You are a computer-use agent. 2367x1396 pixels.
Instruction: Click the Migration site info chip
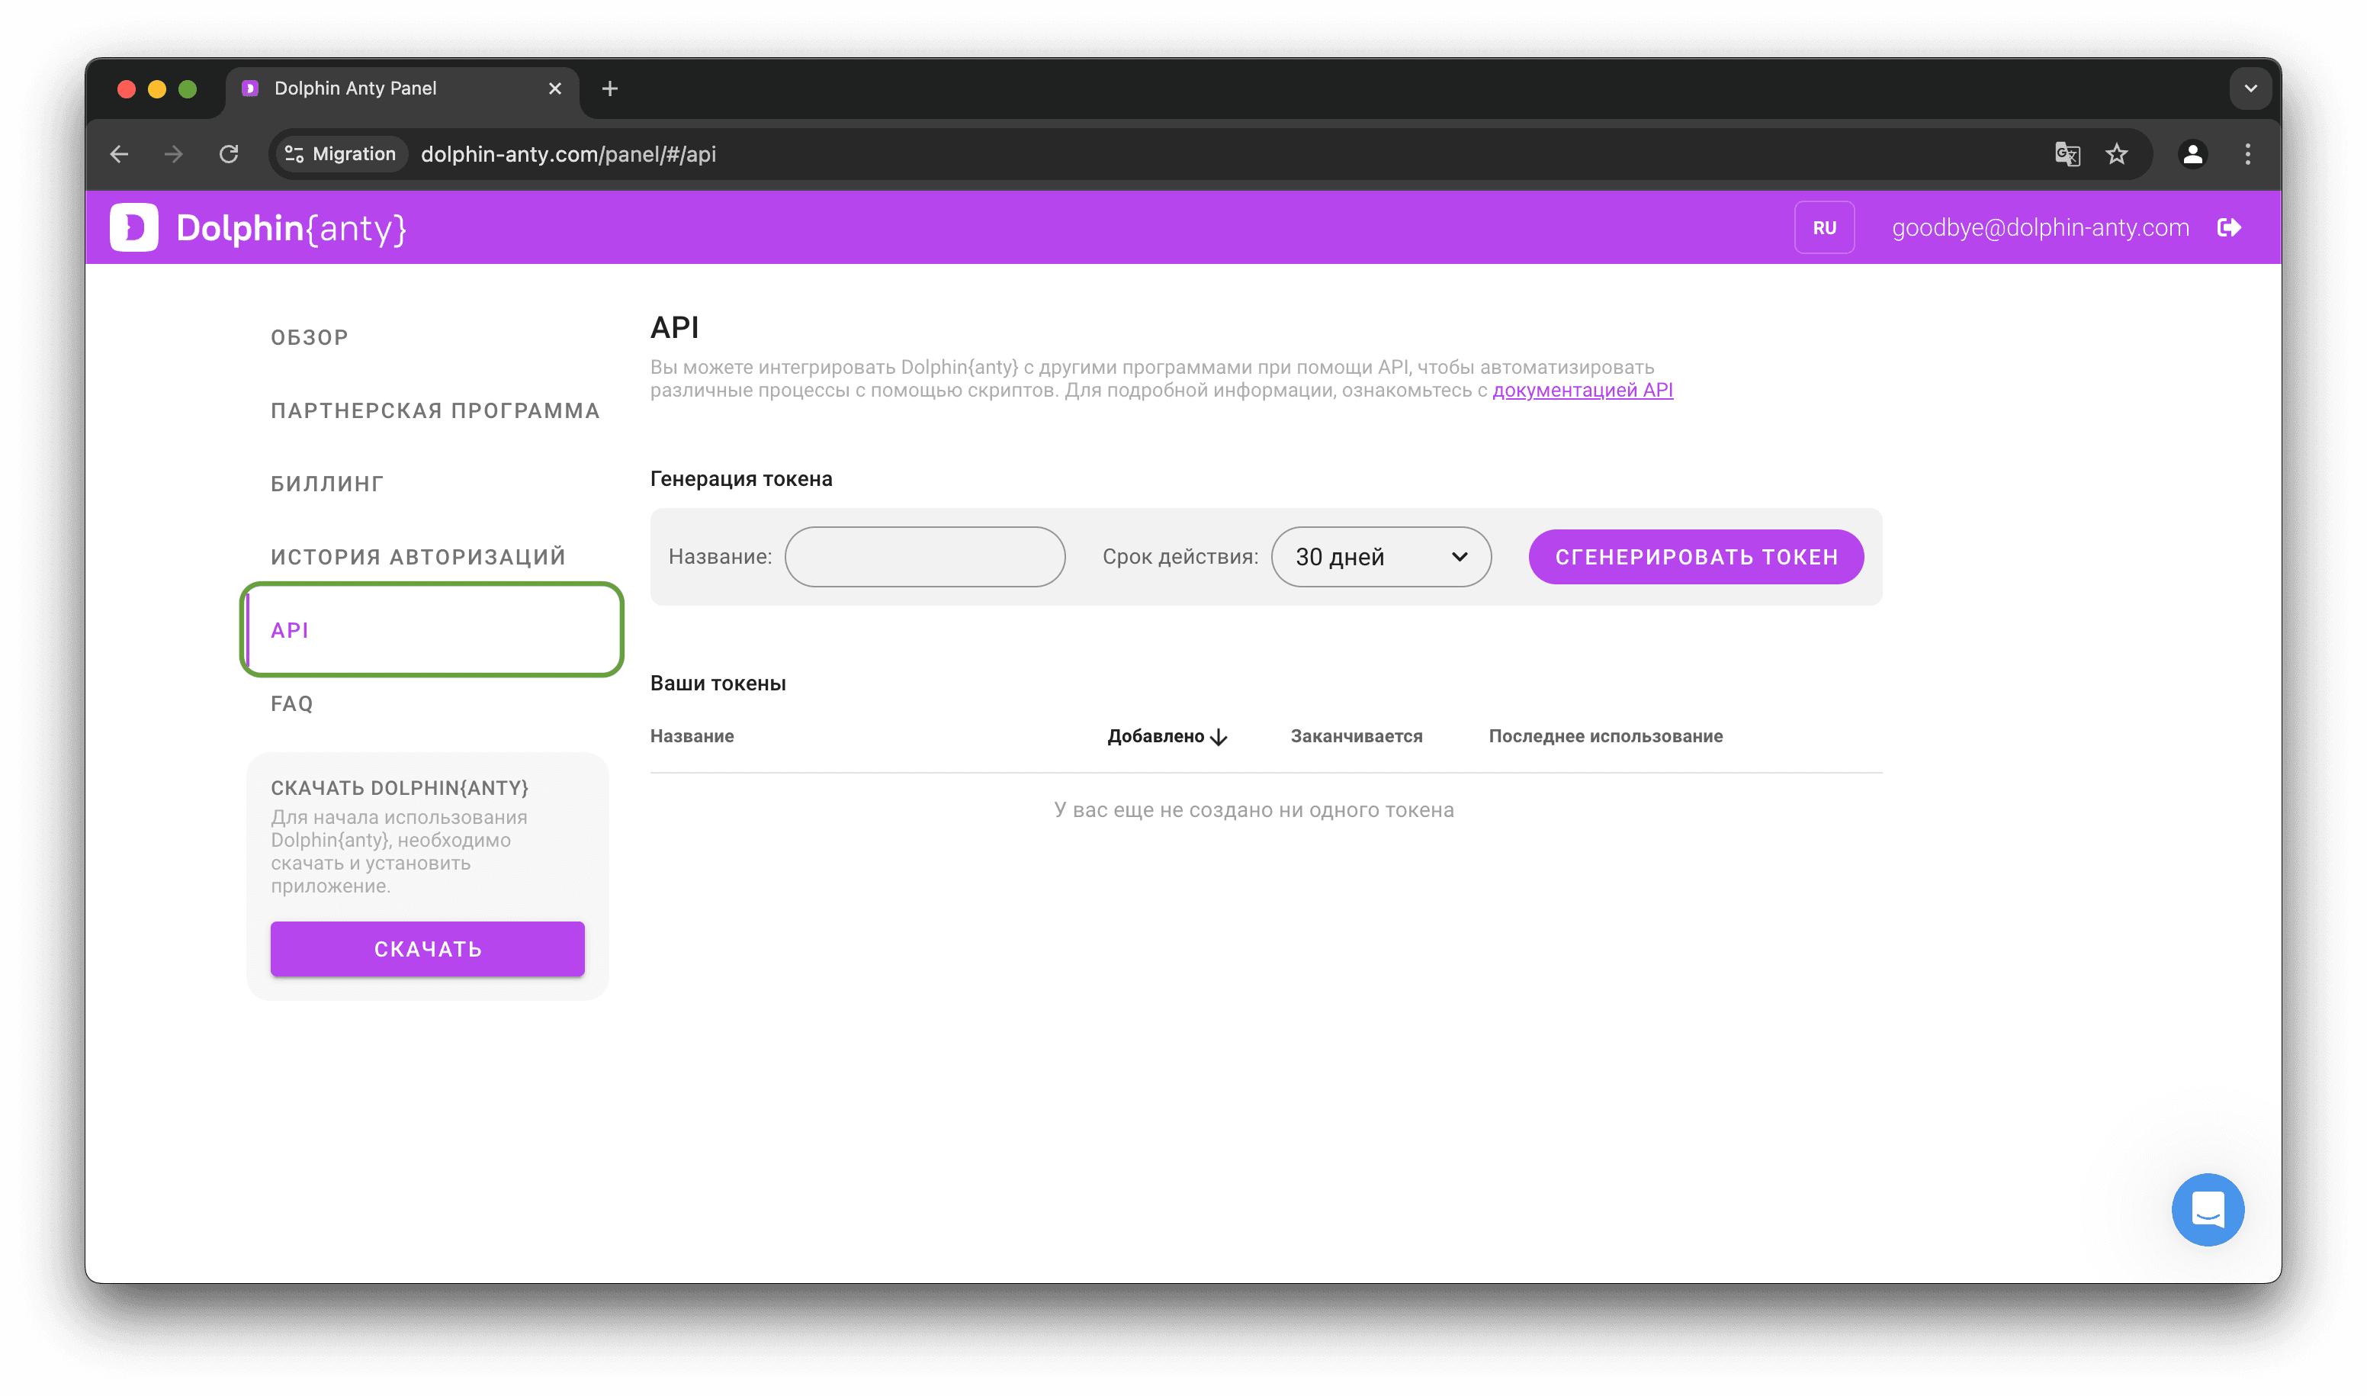(x=340, y=154)
